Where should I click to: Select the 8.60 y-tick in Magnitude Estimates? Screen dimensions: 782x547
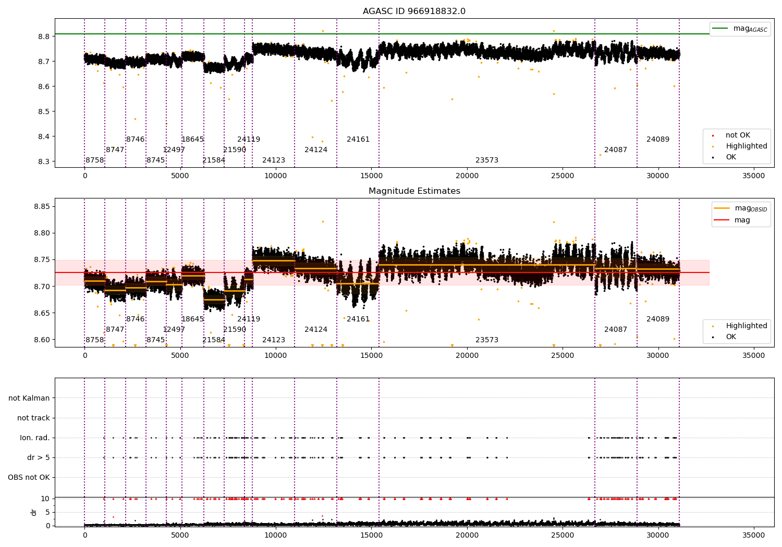coord(42,340)
